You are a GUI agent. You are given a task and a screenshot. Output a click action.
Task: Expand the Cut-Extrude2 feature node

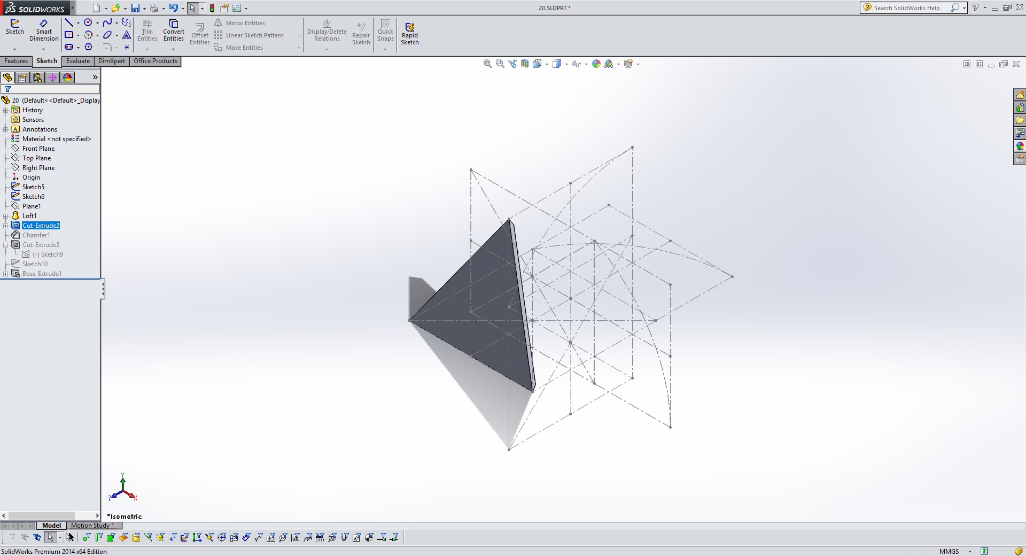(6, 226)
